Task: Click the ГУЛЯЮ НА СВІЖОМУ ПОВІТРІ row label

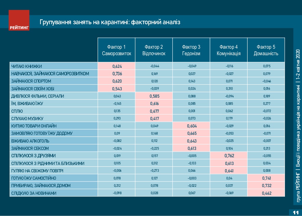Action: tap(37, 171)
